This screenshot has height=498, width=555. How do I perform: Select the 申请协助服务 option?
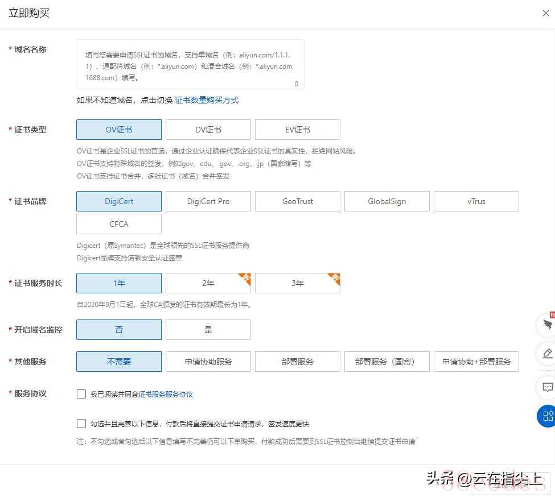[x=208, y=362]
